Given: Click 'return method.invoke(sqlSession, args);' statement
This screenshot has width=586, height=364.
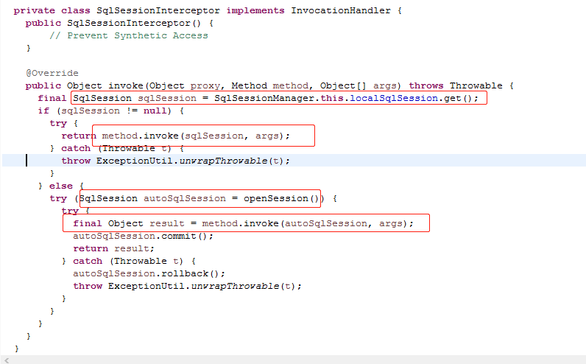Looking at the screenshot, I should pos(176,136).
